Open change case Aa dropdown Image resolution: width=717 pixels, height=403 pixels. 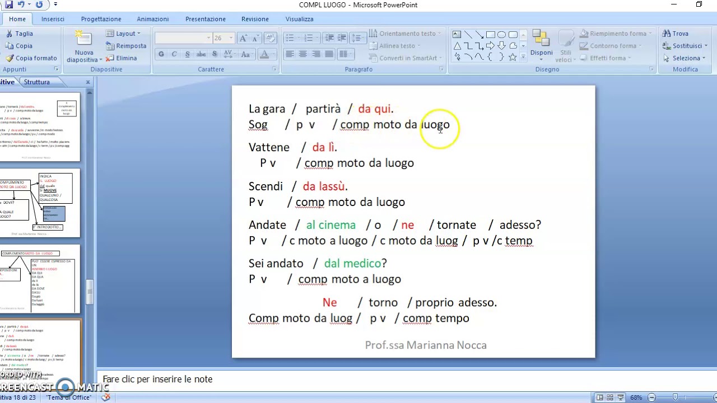[246, 54]
